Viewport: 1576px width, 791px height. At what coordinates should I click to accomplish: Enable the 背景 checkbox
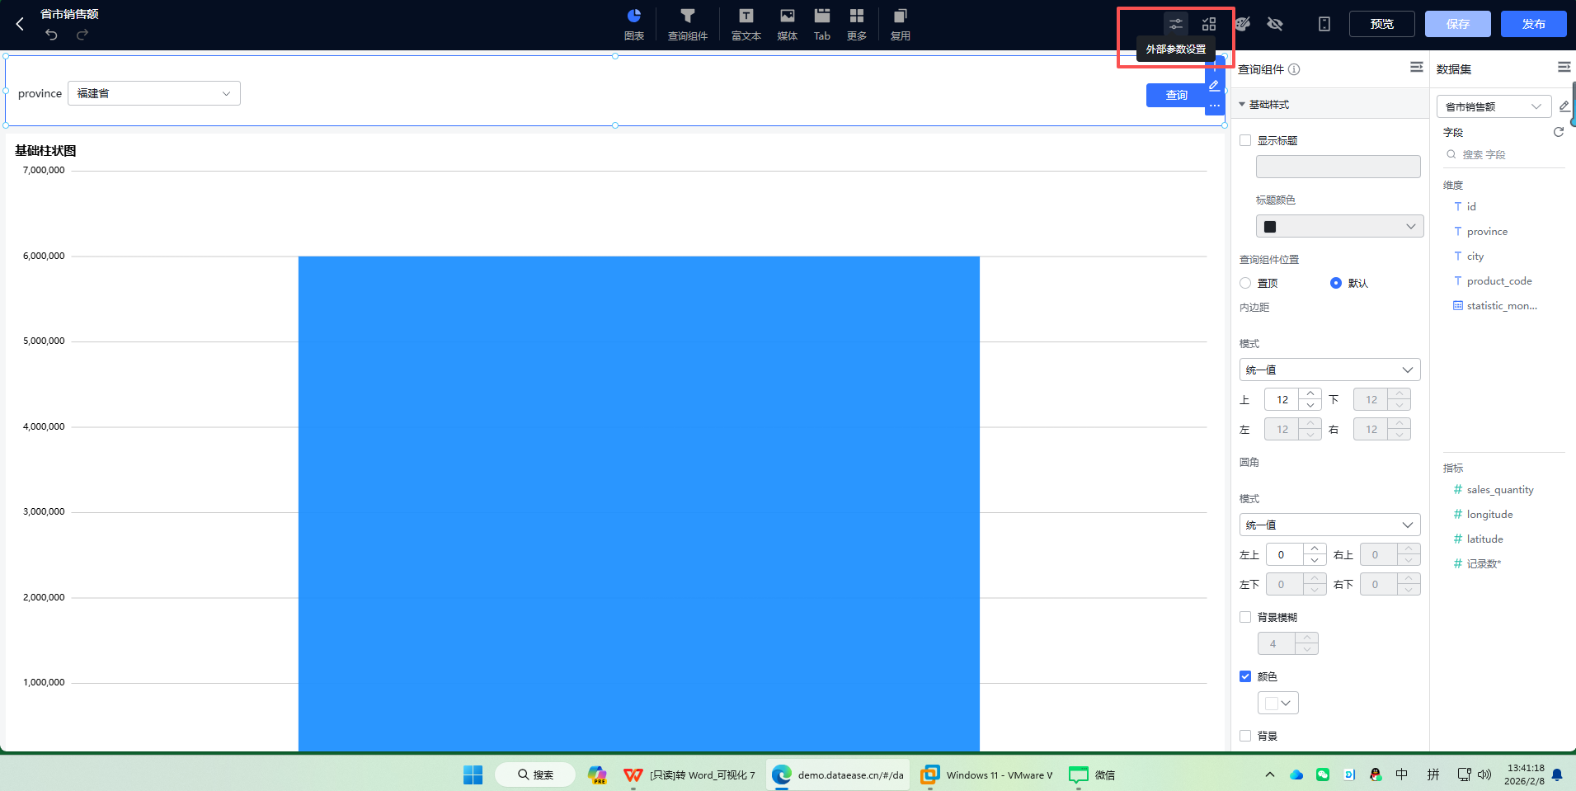(1245, 736)
